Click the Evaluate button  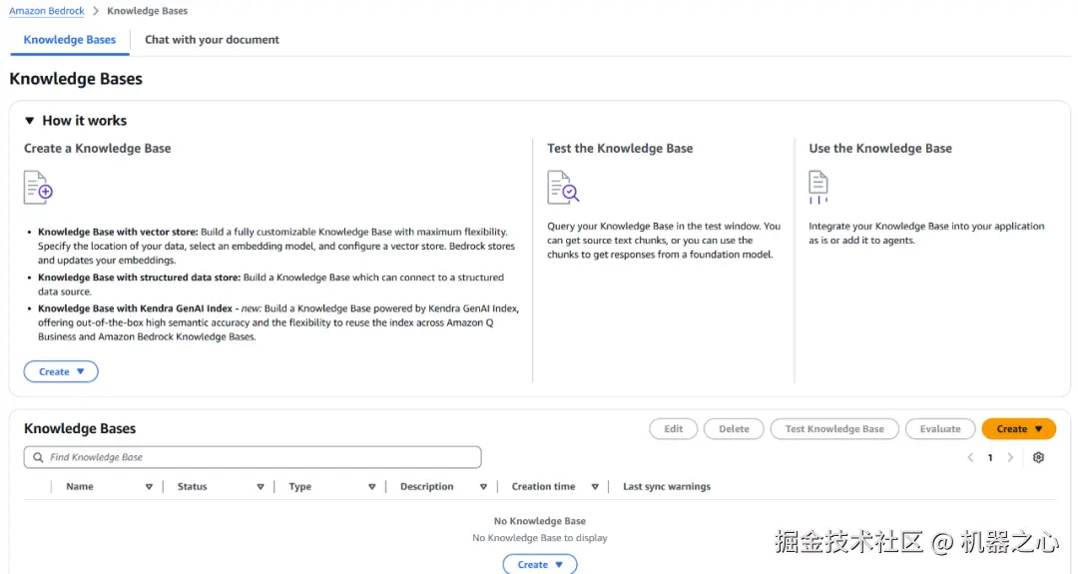click(940, 429)
